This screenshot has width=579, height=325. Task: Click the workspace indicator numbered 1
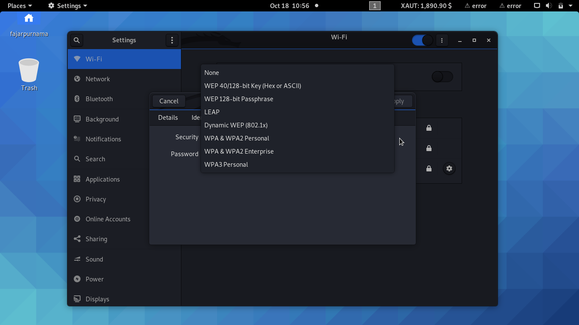click(375, 6)
